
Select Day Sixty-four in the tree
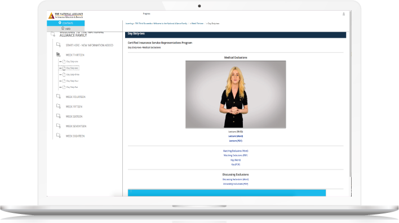(72, 81)
